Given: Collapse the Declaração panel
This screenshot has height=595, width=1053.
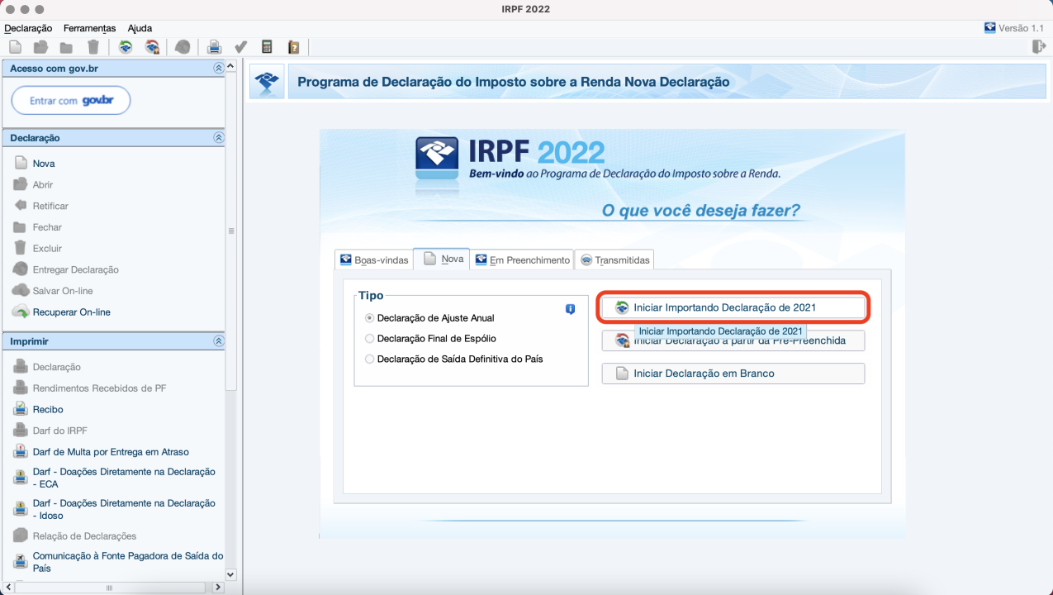Looking at the screenshot, I should [x=218, y=137].
